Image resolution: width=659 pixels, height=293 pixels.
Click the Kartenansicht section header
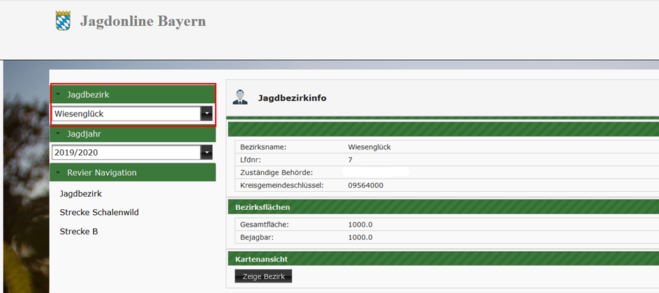261,259
